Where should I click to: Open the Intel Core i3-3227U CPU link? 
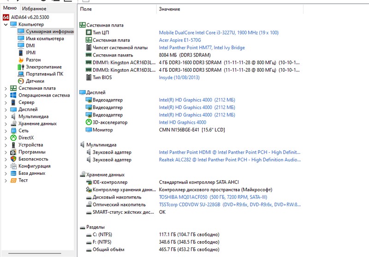pyautogui.click(x=219, y=33)
